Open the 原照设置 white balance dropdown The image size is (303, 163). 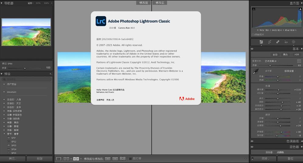pos(290,71)
